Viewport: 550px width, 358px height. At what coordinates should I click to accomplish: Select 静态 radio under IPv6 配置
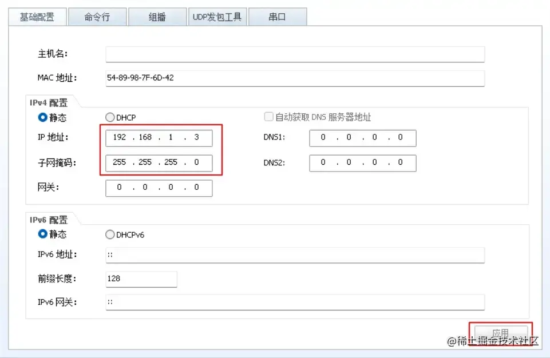tap(42, 234)
